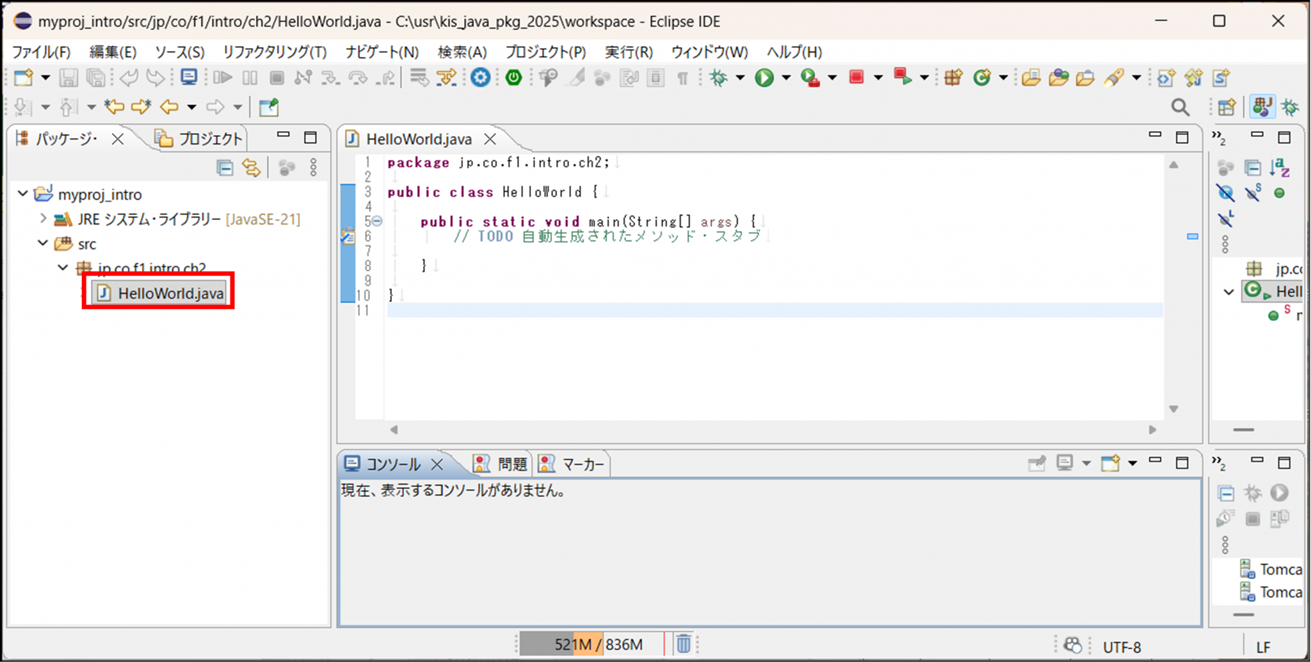Screen dimensions: 1311x662
Task: Click the editor vertical scrollbar down arrow
Action: click(1173, 409)
